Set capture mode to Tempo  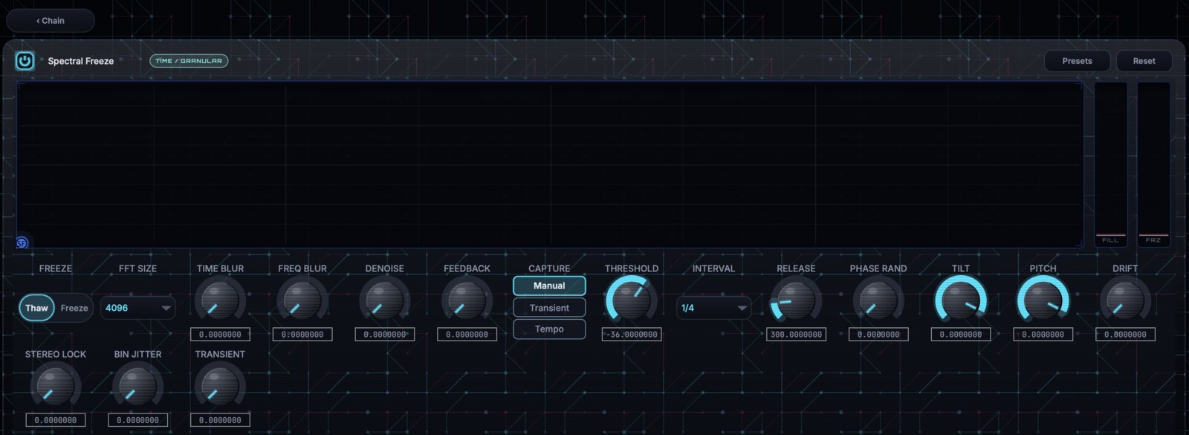[549, 329]
